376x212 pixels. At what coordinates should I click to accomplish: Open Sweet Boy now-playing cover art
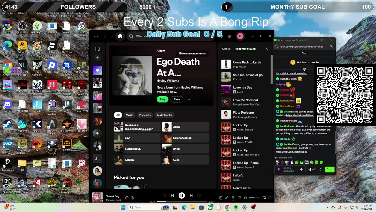coord(98,198)
